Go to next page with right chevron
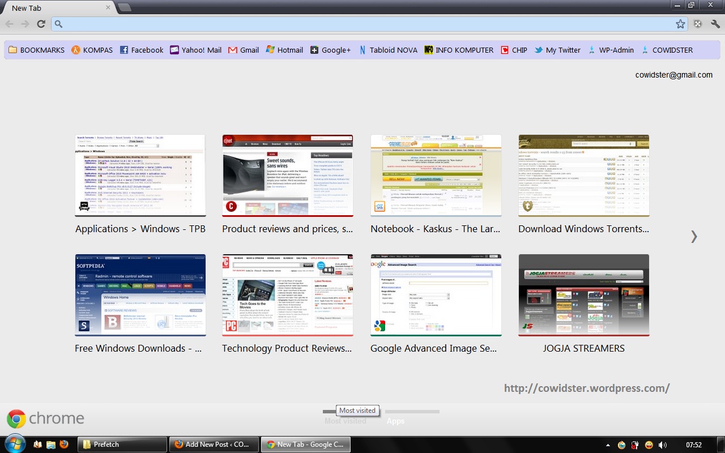725x453 pixels. 694,237
